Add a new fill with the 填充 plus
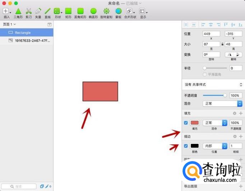The height and width of the screenshot is (191, 245). [x=241, y=113]
